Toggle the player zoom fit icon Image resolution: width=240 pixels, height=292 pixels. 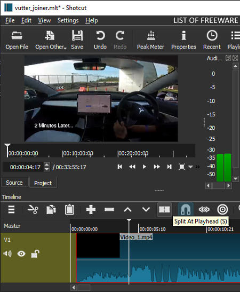pyautogui.click(x=182, y=167)
